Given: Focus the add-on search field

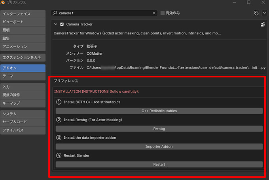Looking at the screenshot, I should [x=104, y=13].
